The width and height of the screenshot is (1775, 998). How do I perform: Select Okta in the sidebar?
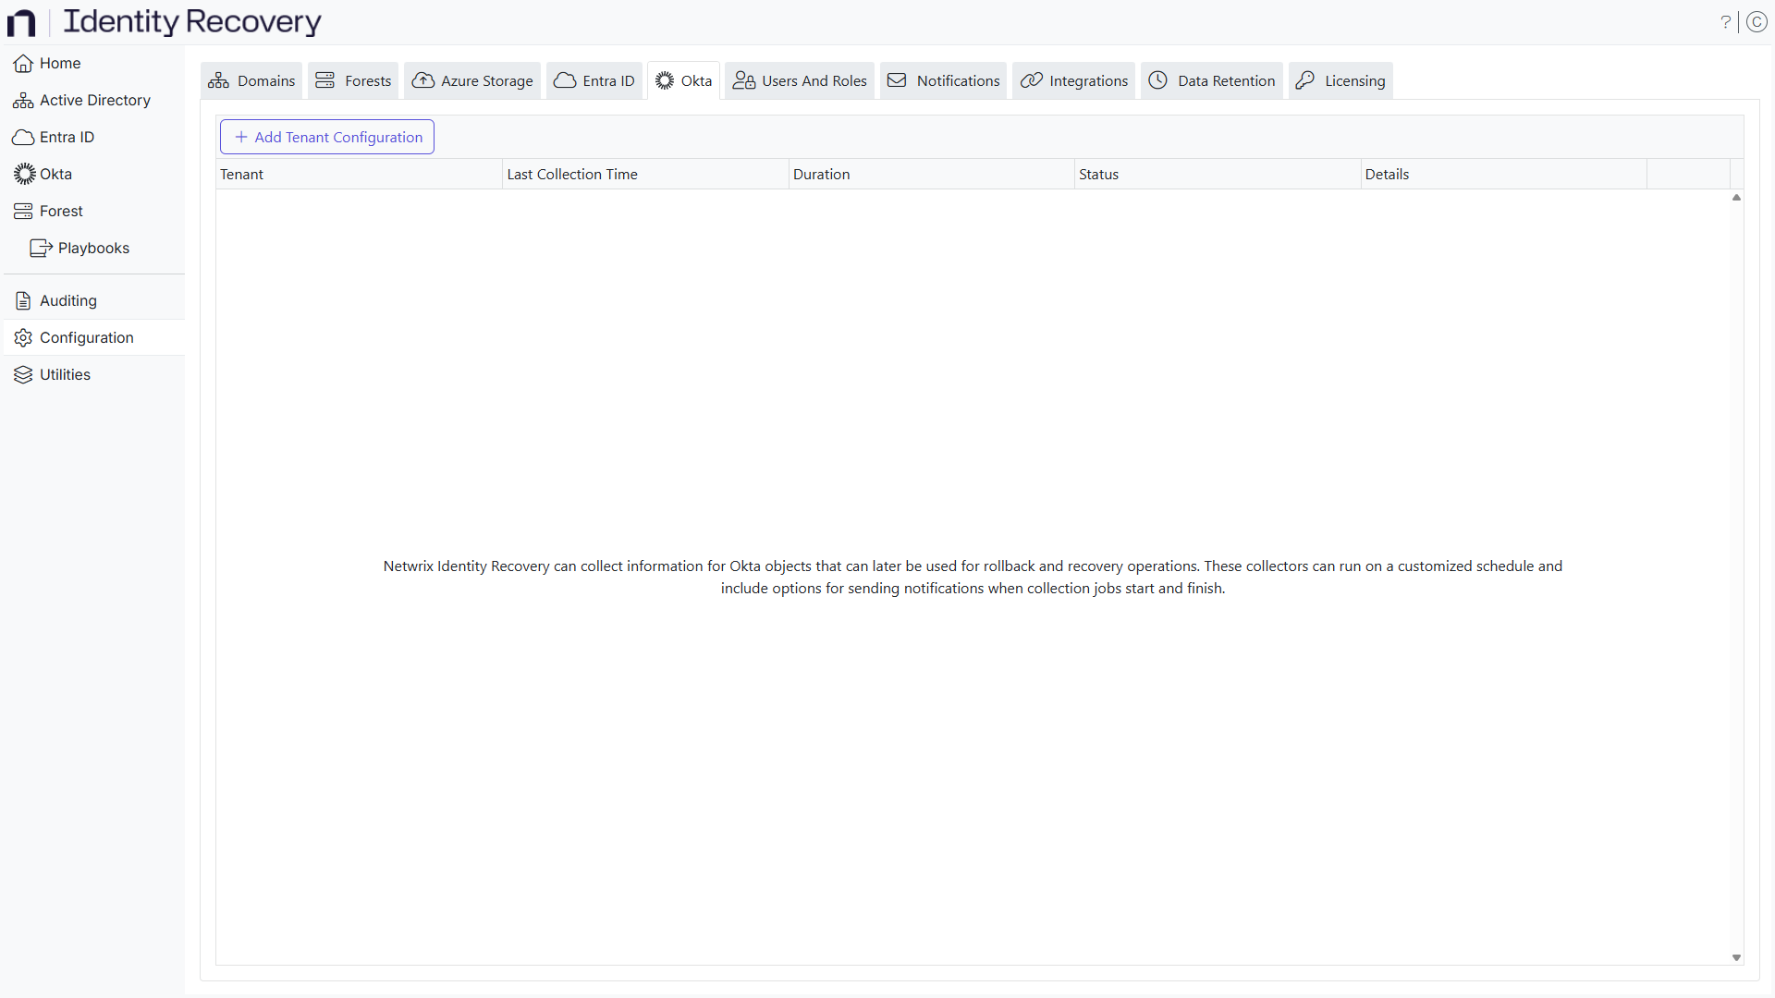click(x=54, y=174)
